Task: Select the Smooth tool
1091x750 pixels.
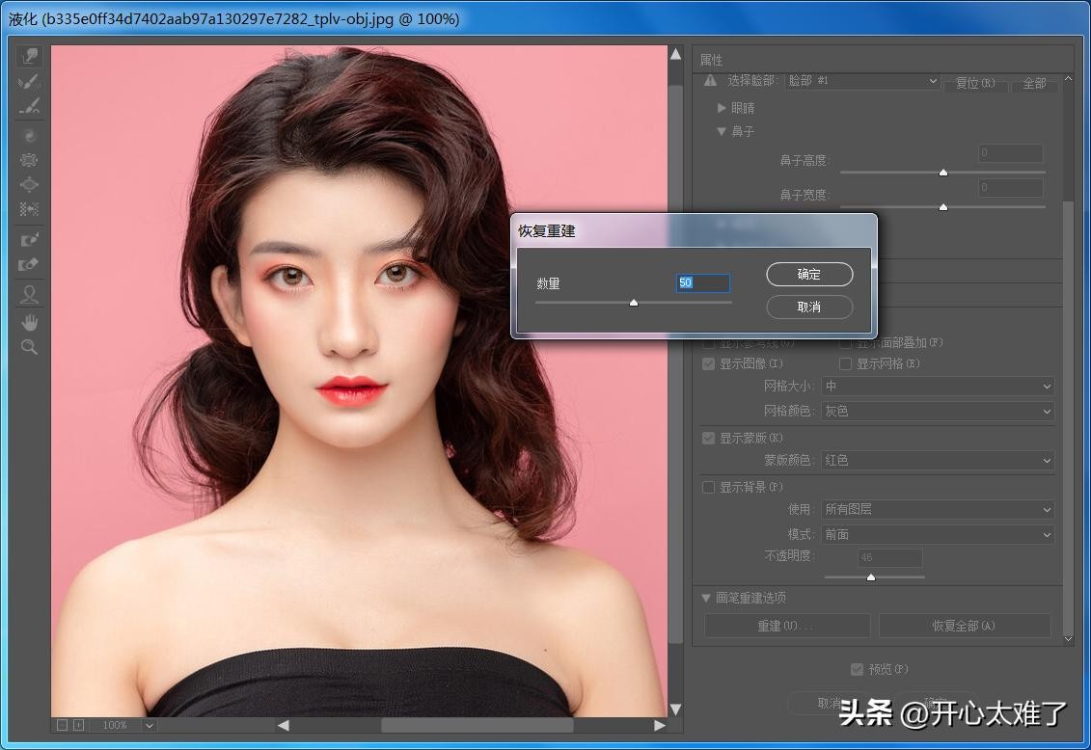Action: tap(30, 106)
